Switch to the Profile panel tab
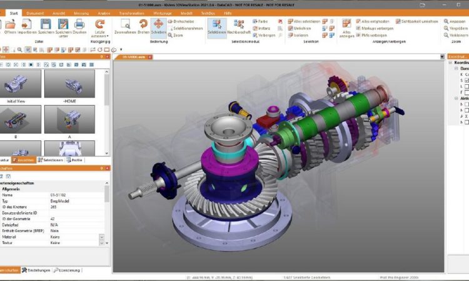Image resolution: width=469 pixels, height=281 pixels. pos(74,160)
